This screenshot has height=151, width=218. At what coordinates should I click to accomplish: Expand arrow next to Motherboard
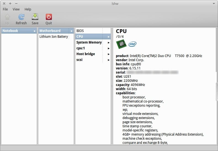pyautogui.click(x=71, y=31)
